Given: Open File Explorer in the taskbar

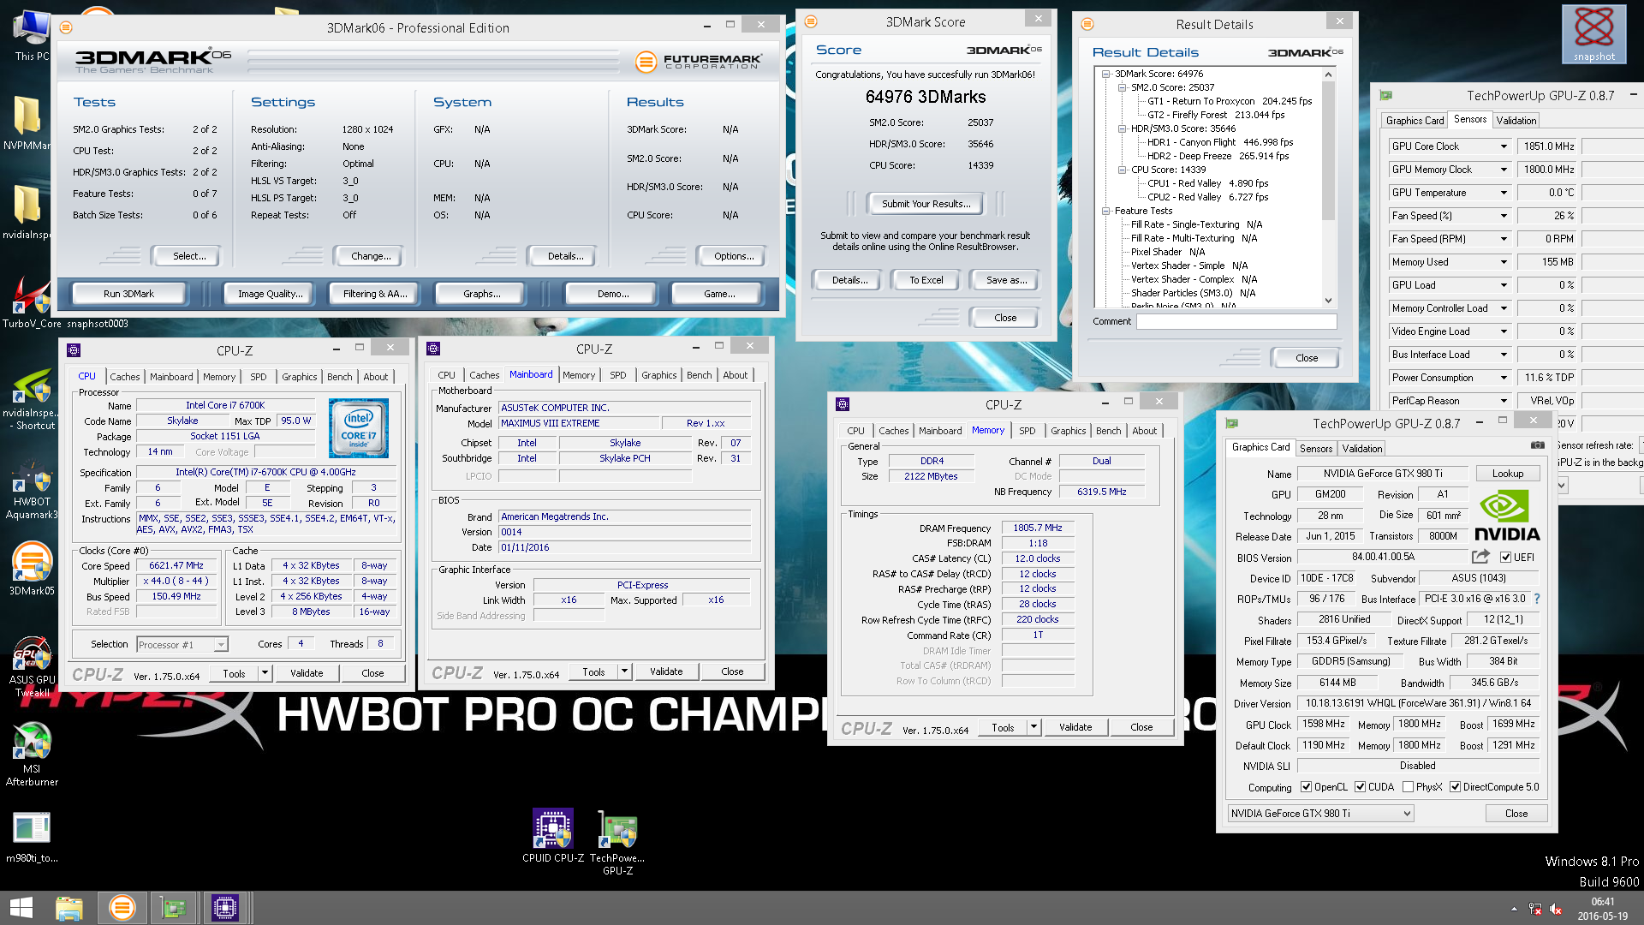Looking at the screenshot, I should click(x=68, y=908).
